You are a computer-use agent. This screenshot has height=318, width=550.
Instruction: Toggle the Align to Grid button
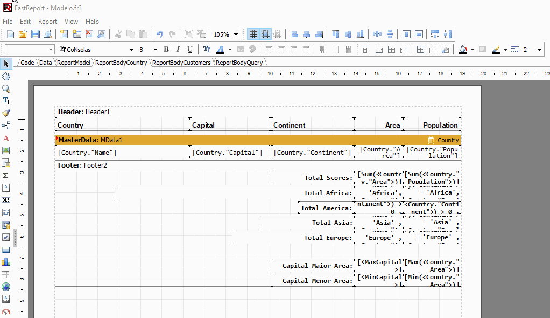[265, 34]
